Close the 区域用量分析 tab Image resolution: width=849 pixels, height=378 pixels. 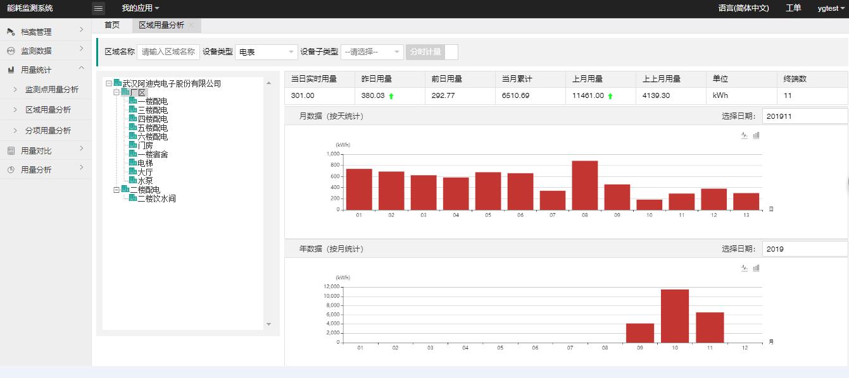(x=191, y=25)
